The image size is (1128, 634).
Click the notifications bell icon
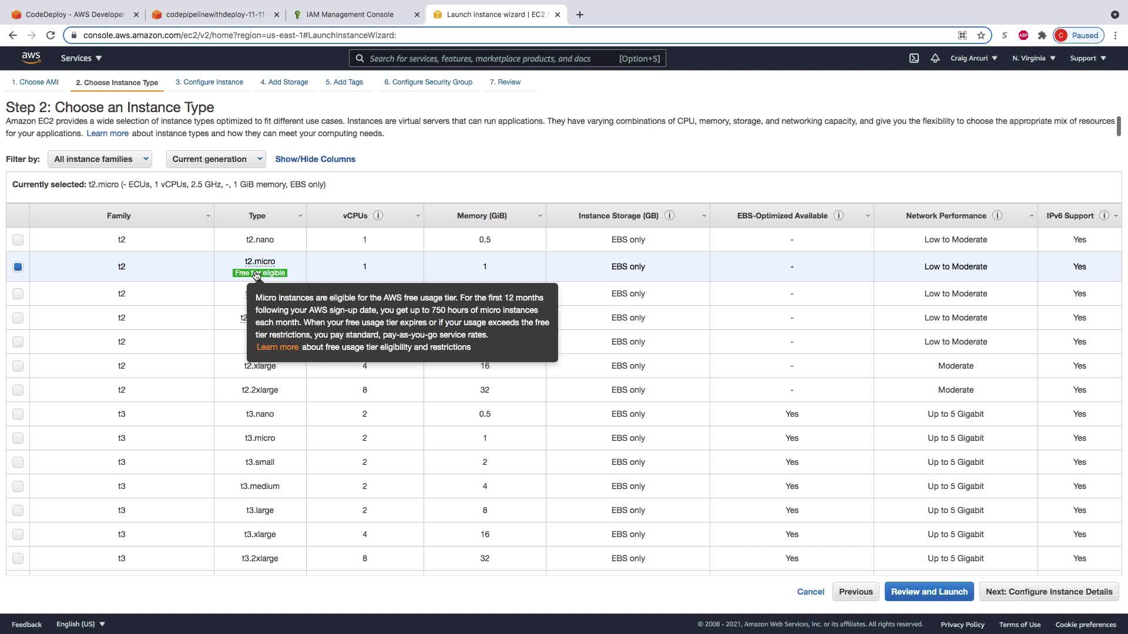tap(935, 58)
